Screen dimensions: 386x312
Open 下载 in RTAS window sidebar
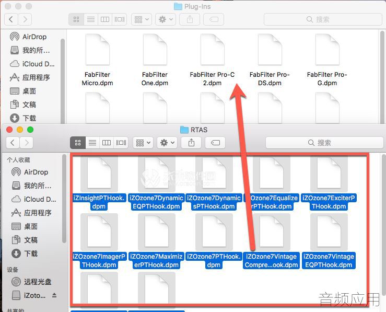[x=25, y=253]
